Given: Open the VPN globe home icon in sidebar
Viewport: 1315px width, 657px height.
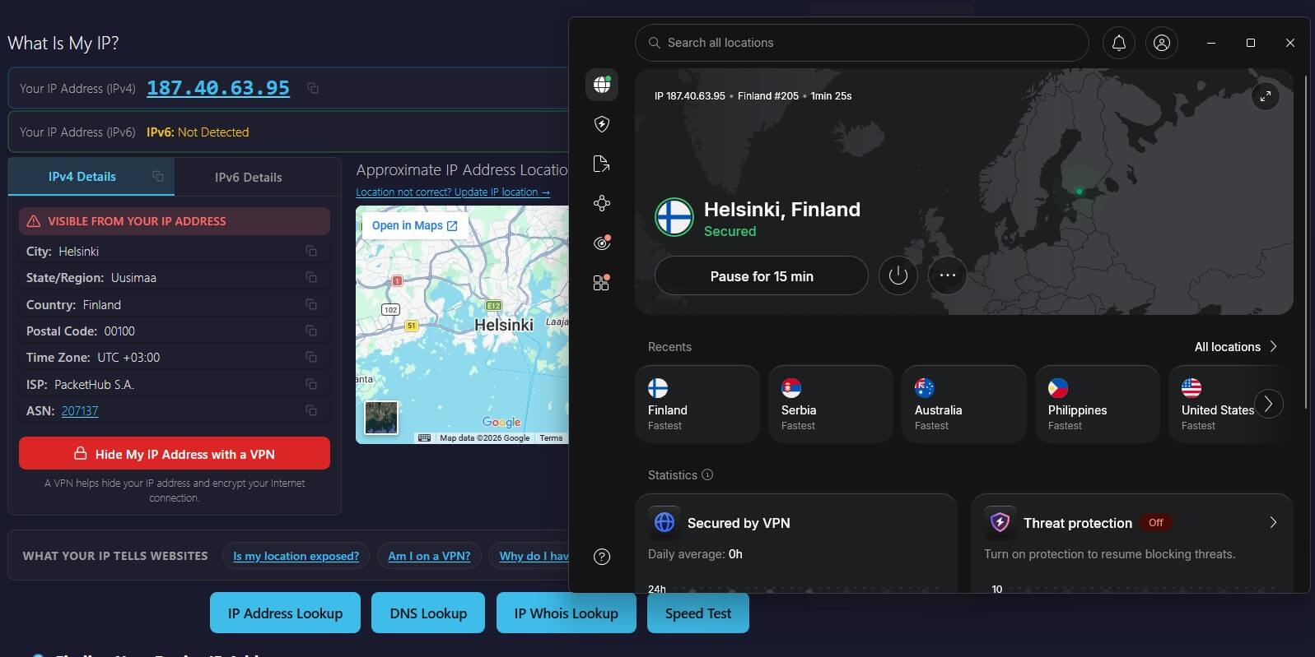Looking at the screenshot, I should pos(602,84).
